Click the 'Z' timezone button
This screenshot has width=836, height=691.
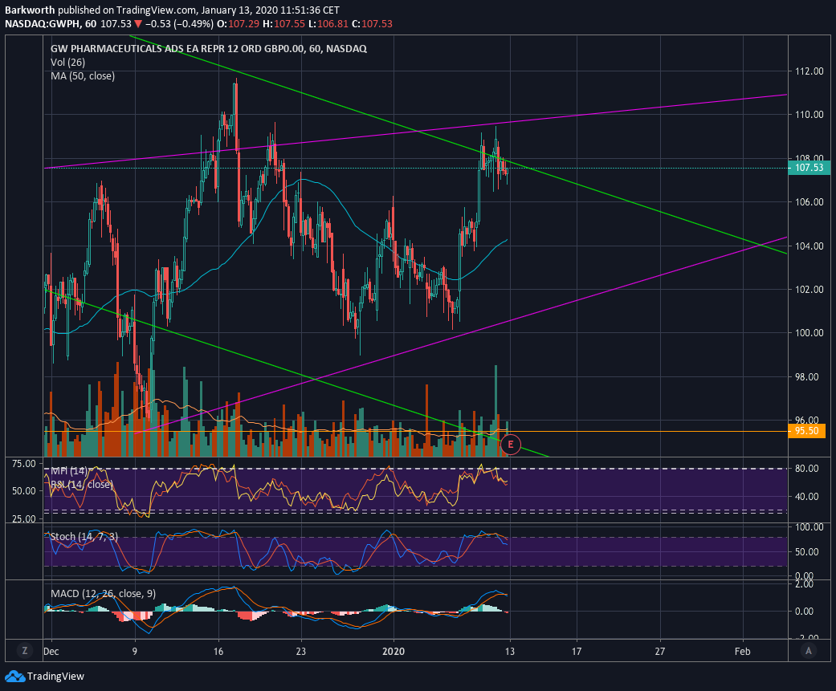(24, 651)
